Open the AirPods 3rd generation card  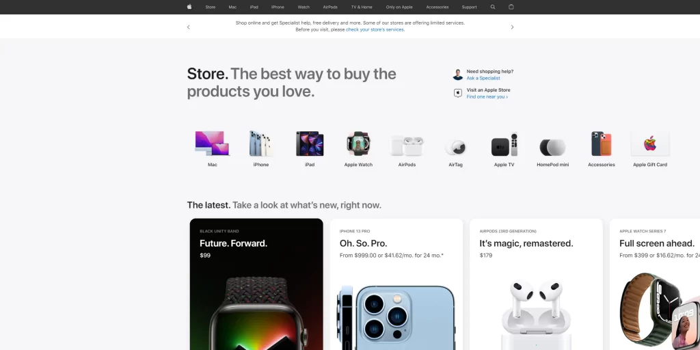(536, 284)
